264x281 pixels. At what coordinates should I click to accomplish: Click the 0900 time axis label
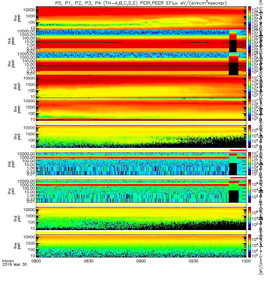[x=141, y=261]
